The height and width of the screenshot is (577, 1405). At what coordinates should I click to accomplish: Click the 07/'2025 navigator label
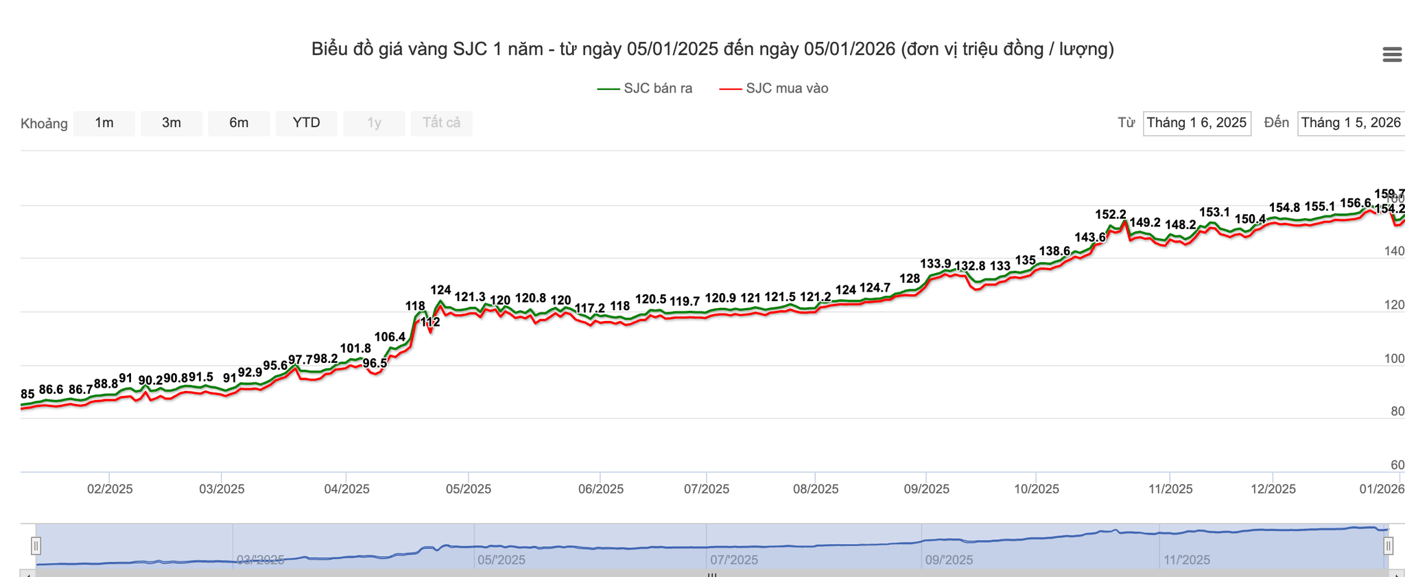734,561
